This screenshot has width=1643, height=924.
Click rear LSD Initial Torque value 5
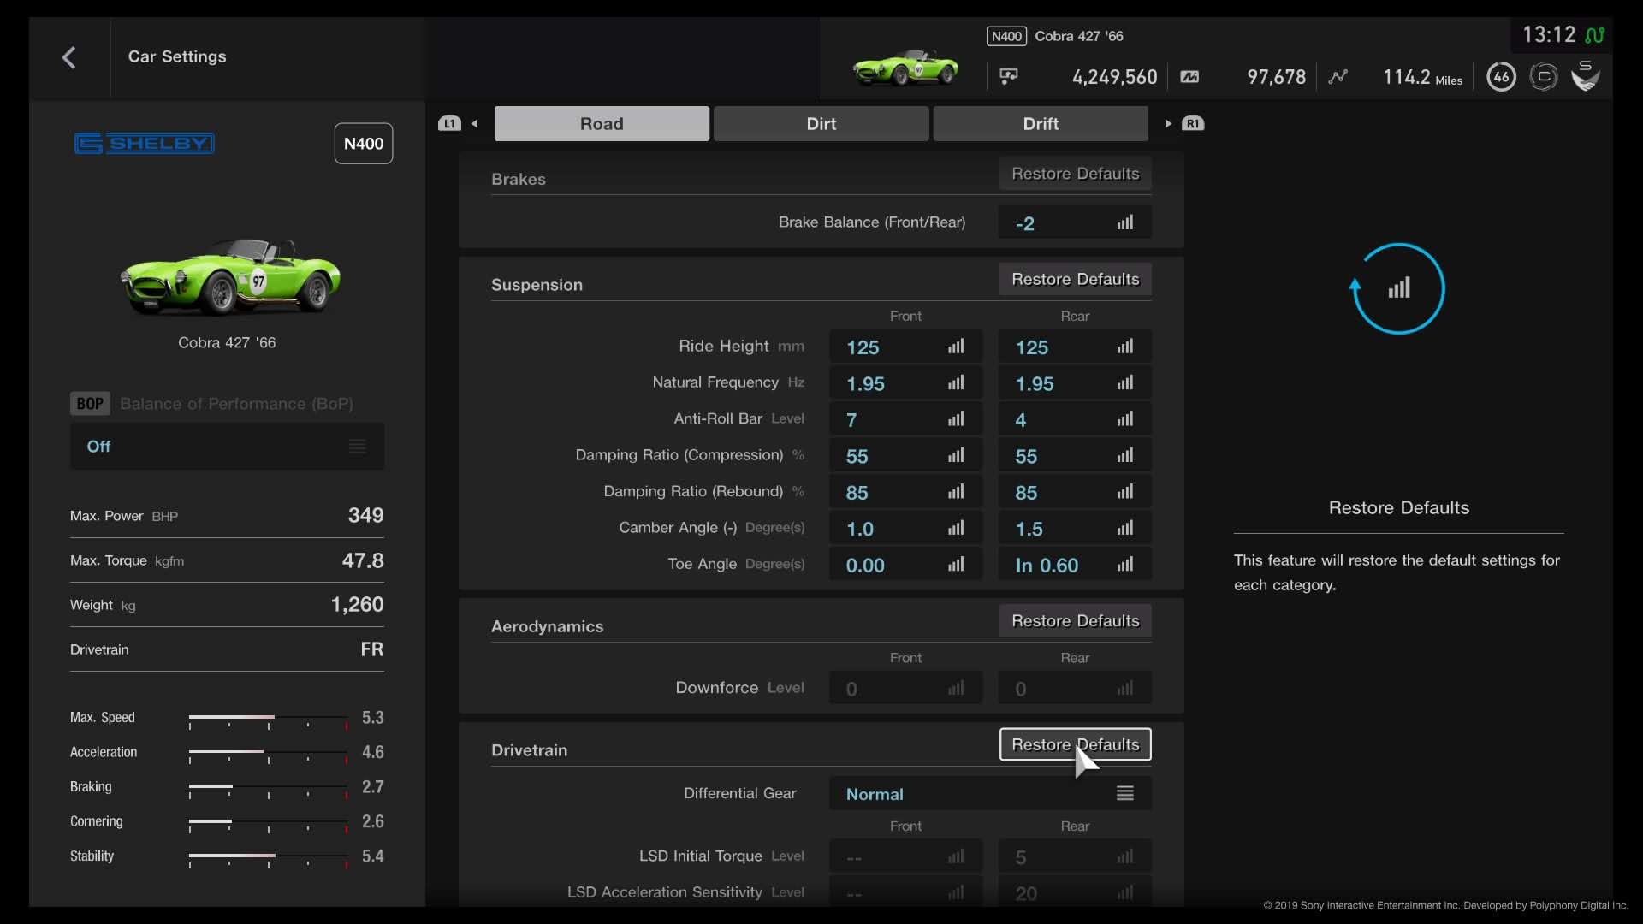tap(1075, 856)
